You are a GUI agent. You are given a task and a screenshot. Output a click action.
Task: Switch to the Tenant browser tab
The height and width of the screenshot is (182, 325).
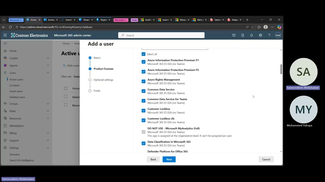pyautogui.click(x=85, y=20)
